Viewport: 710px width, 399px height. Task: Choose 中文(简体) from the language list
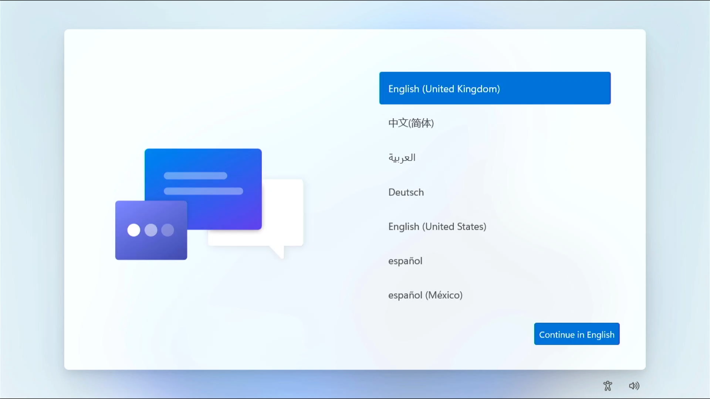click(495, 123)
